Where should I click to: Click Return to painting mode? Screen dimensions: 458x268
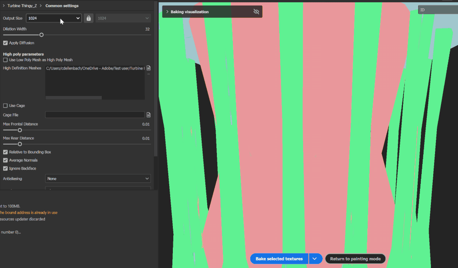pos(355,258)
